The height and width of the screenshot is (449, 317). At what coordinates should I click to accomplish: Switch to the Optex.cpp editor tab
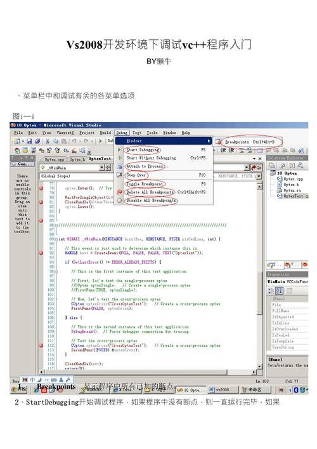point(55,159)
